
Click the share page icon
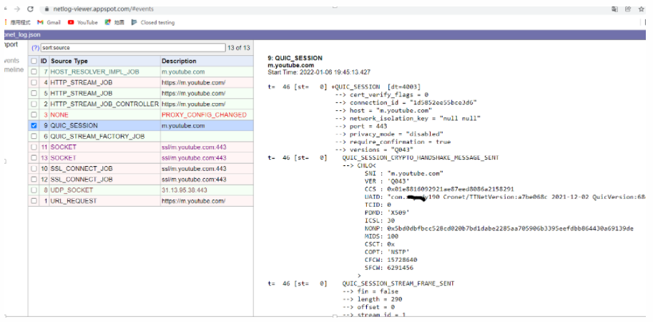[x=627, y=9]
